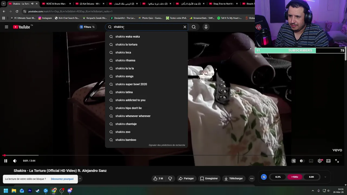347x195 pixels.
Task: Pick suggestion shakira super bowl 2020
Action: (146, 84)
